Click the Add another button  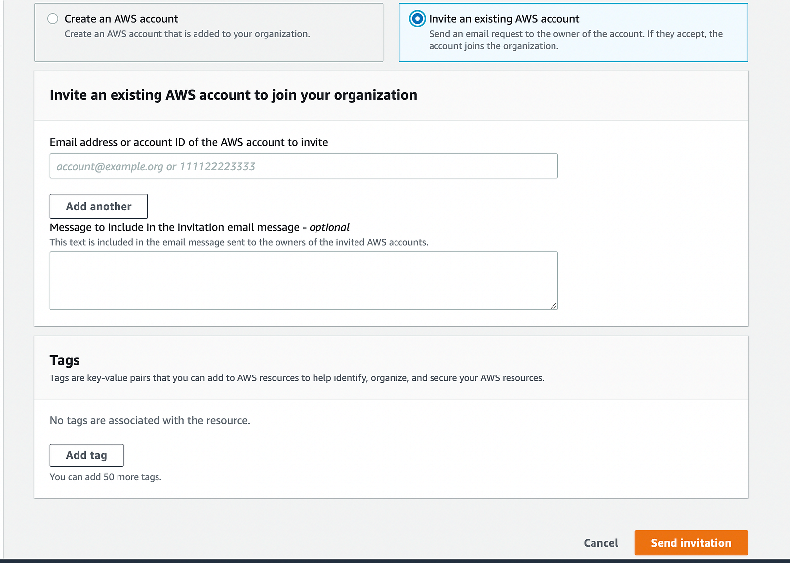99,206
